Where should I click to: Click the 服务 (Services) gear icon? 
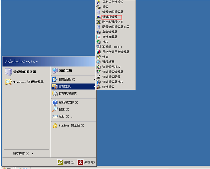pyautogui.click(x=98, y=7)
